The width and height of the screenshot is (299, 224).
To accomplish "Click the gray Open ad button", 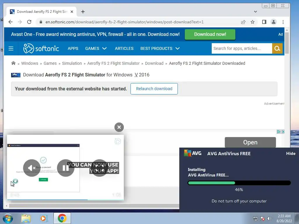I will coord(250,142).
